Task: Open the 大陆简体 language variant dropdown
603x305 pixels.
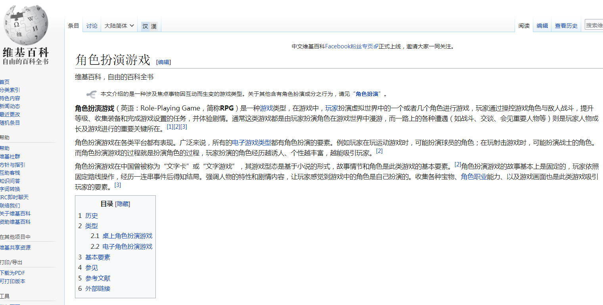Action: click(119, 26)
